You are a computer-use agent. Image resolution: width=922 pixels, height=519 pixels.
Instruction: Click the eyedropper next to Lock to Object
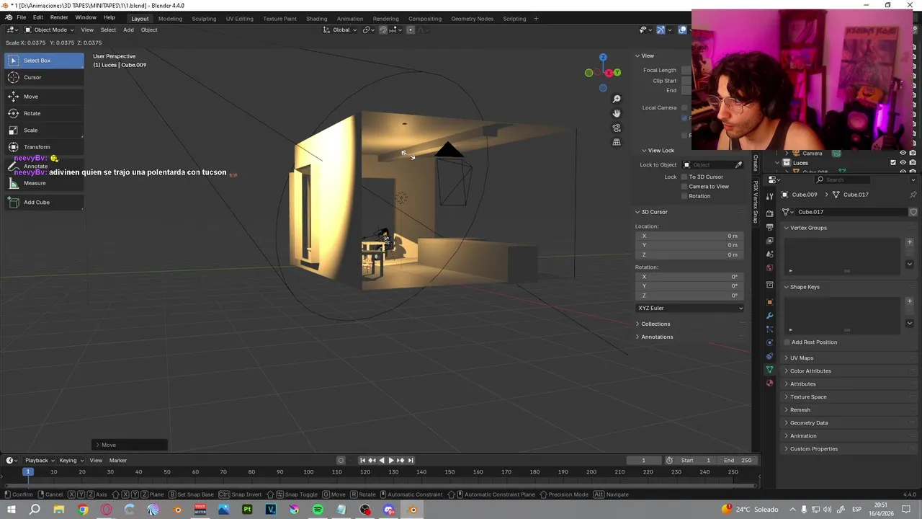(x=738, y=165)
